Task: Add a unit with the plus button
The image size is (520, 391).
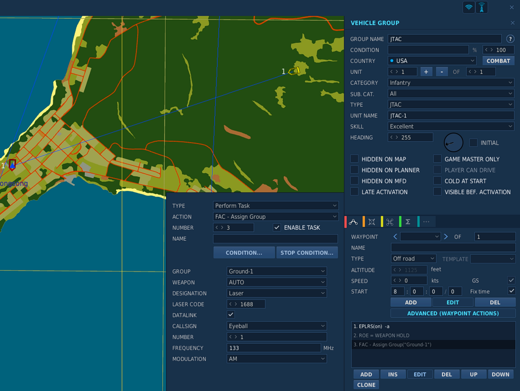Action: (x=426, y=72)
